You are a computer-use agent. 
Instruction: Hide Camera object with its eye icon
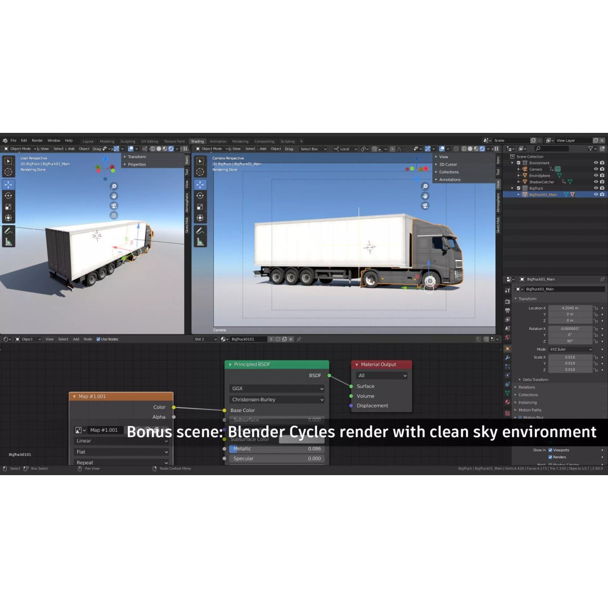click(x=596, y=169)
